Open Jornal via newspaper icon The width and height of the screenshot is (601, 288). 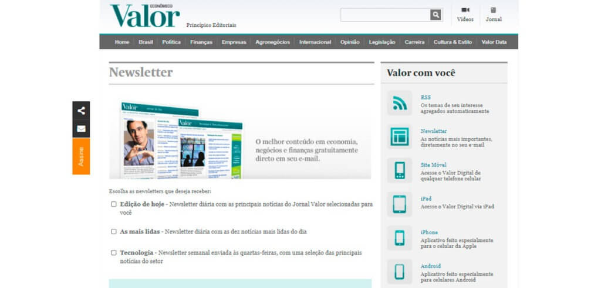493,10
